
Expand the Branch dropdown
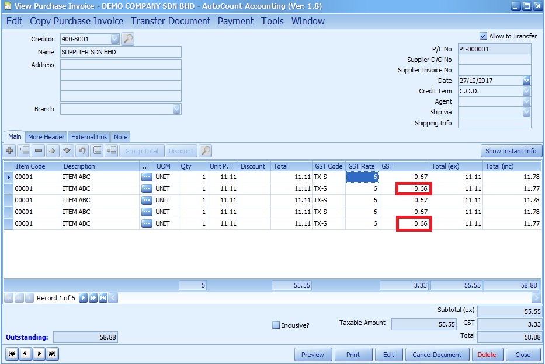[176, 109]
